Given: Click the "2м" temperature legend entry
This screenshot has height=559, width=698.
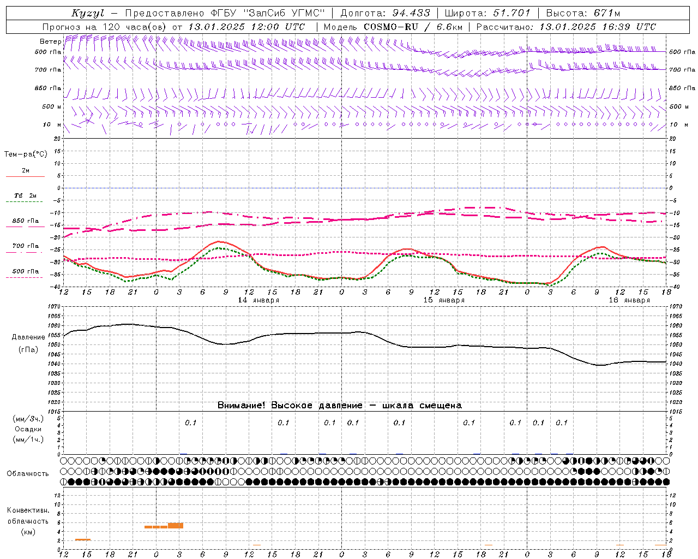Looking at the screenshot, I should (26, 170).
